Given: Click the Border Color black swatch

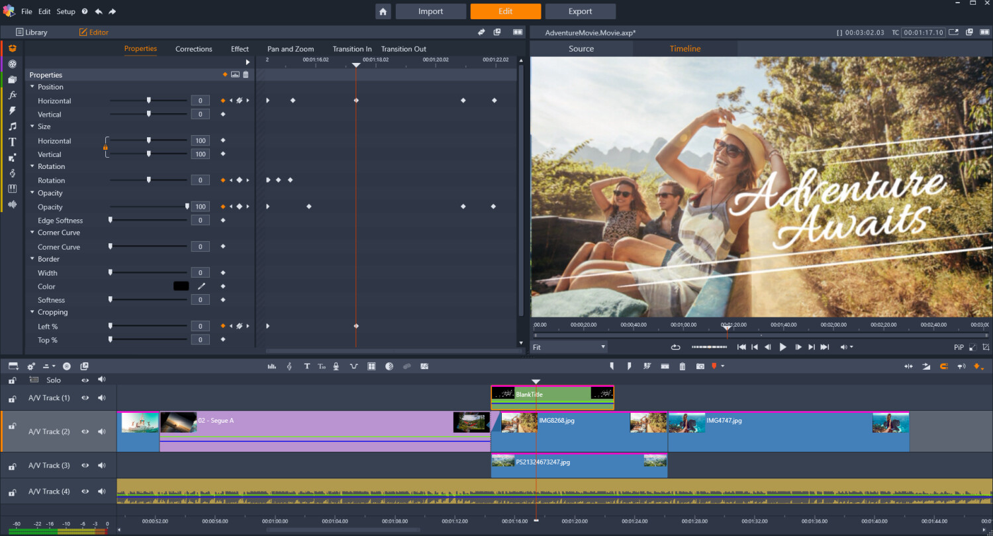Looking at the screenshot, I should (181, 286).
